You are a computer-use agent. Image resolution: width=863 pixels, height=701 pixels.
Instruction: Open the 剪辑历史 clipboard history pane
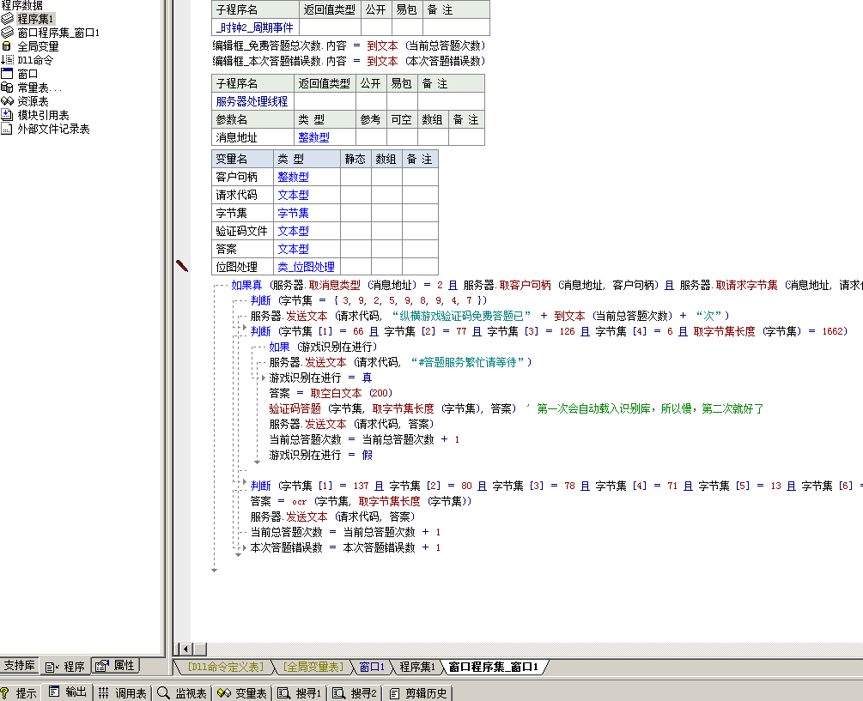click(418, 692)
